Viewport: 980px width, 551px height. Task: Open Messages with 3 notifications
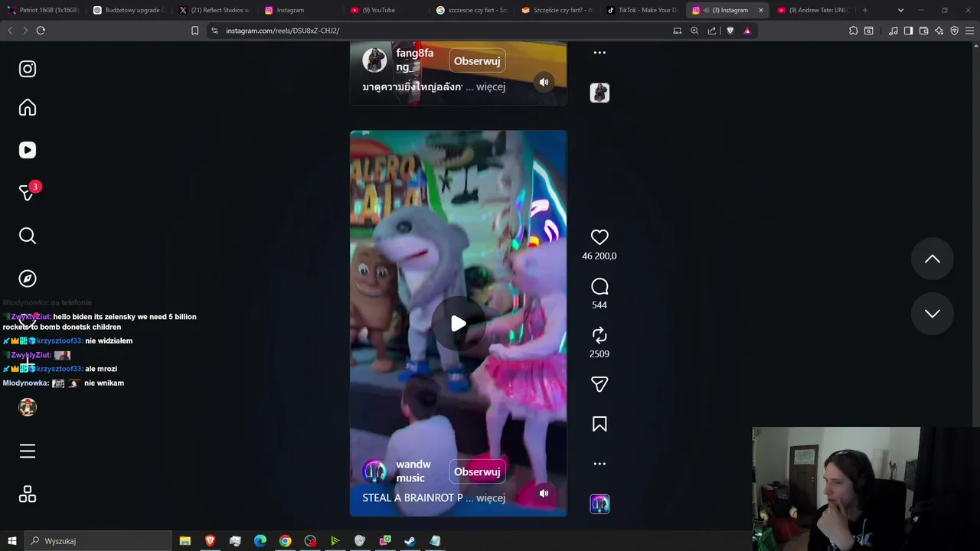(28, 193)
